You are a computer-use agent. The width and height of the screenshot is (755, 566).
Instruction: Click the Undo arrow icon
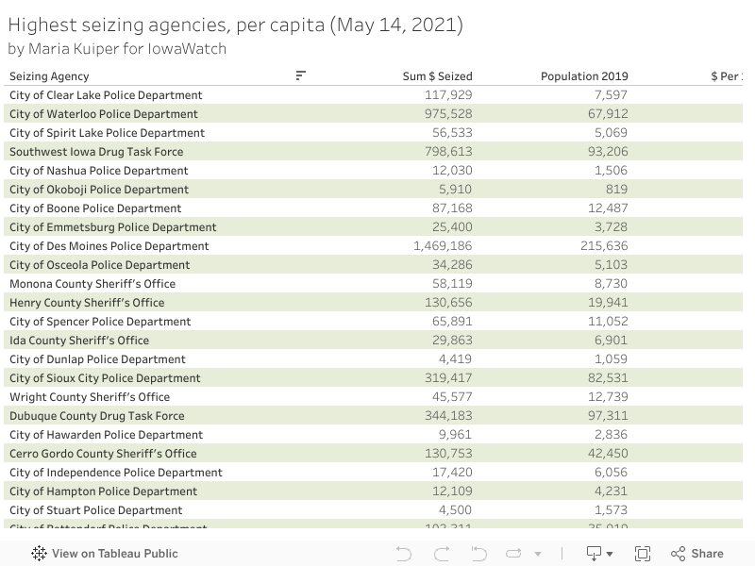click(404, 554)
